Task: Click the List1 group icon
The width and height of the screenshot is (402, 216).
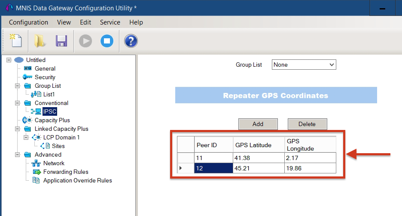Action: click(x=36, y=94)
